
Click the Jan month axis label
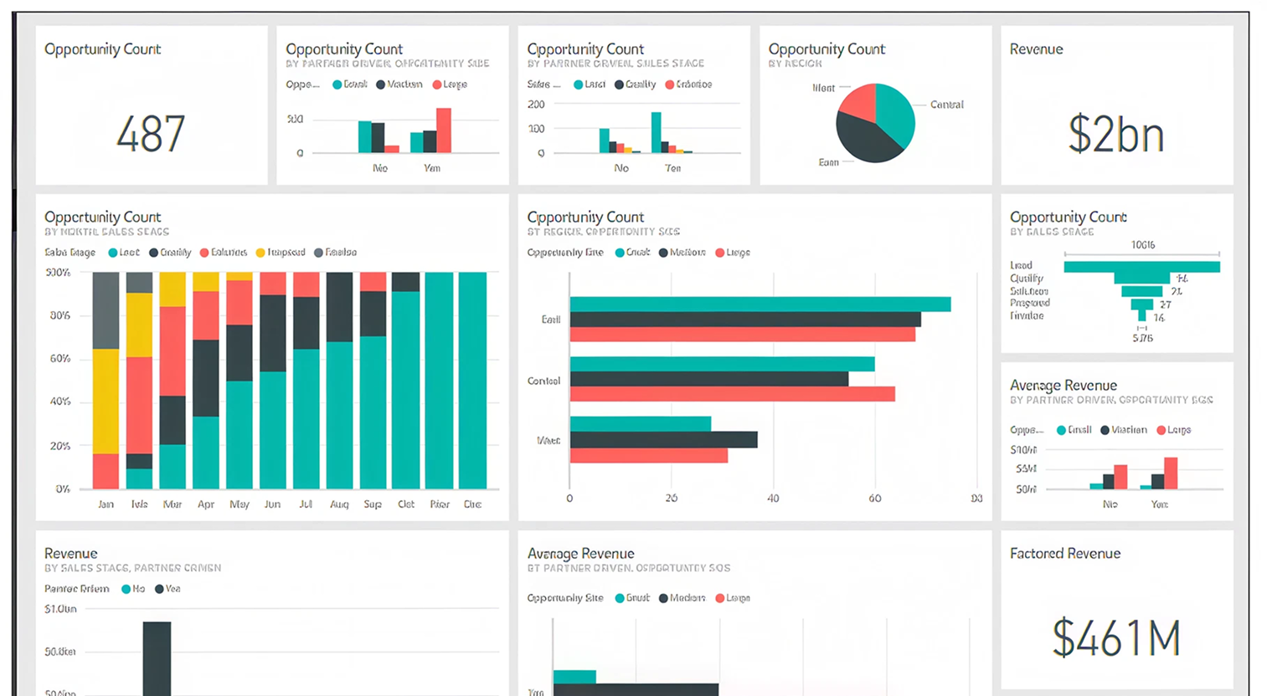click(x=106, y=504)
